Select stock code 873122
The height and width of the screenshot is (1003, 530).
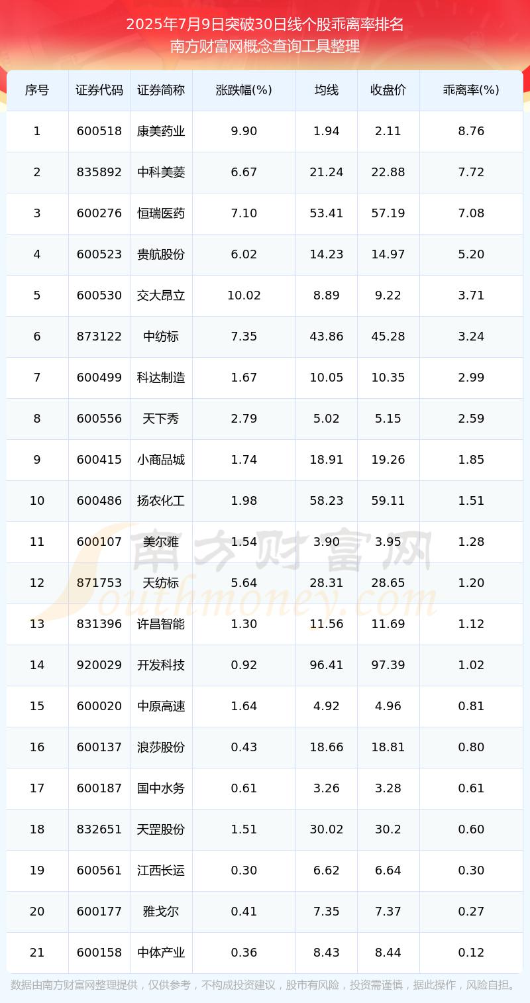pos(99,337)
